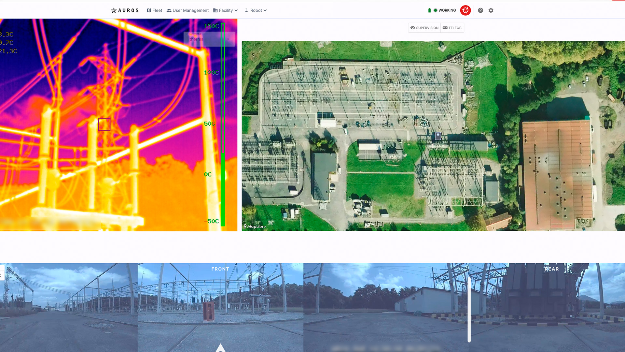Open the help question mark icon
The height and width of the screenshot is (352, 625).
point(480,10)
